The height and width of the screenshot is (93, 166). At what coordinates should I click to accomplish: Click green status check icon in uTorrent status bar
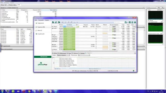[x=134, y=71]
